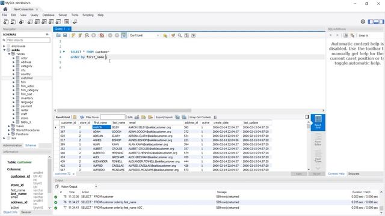This screenshot has width=385, height=216.
Task: Open Workbench preferences gear icon
Action: [363, 22]
